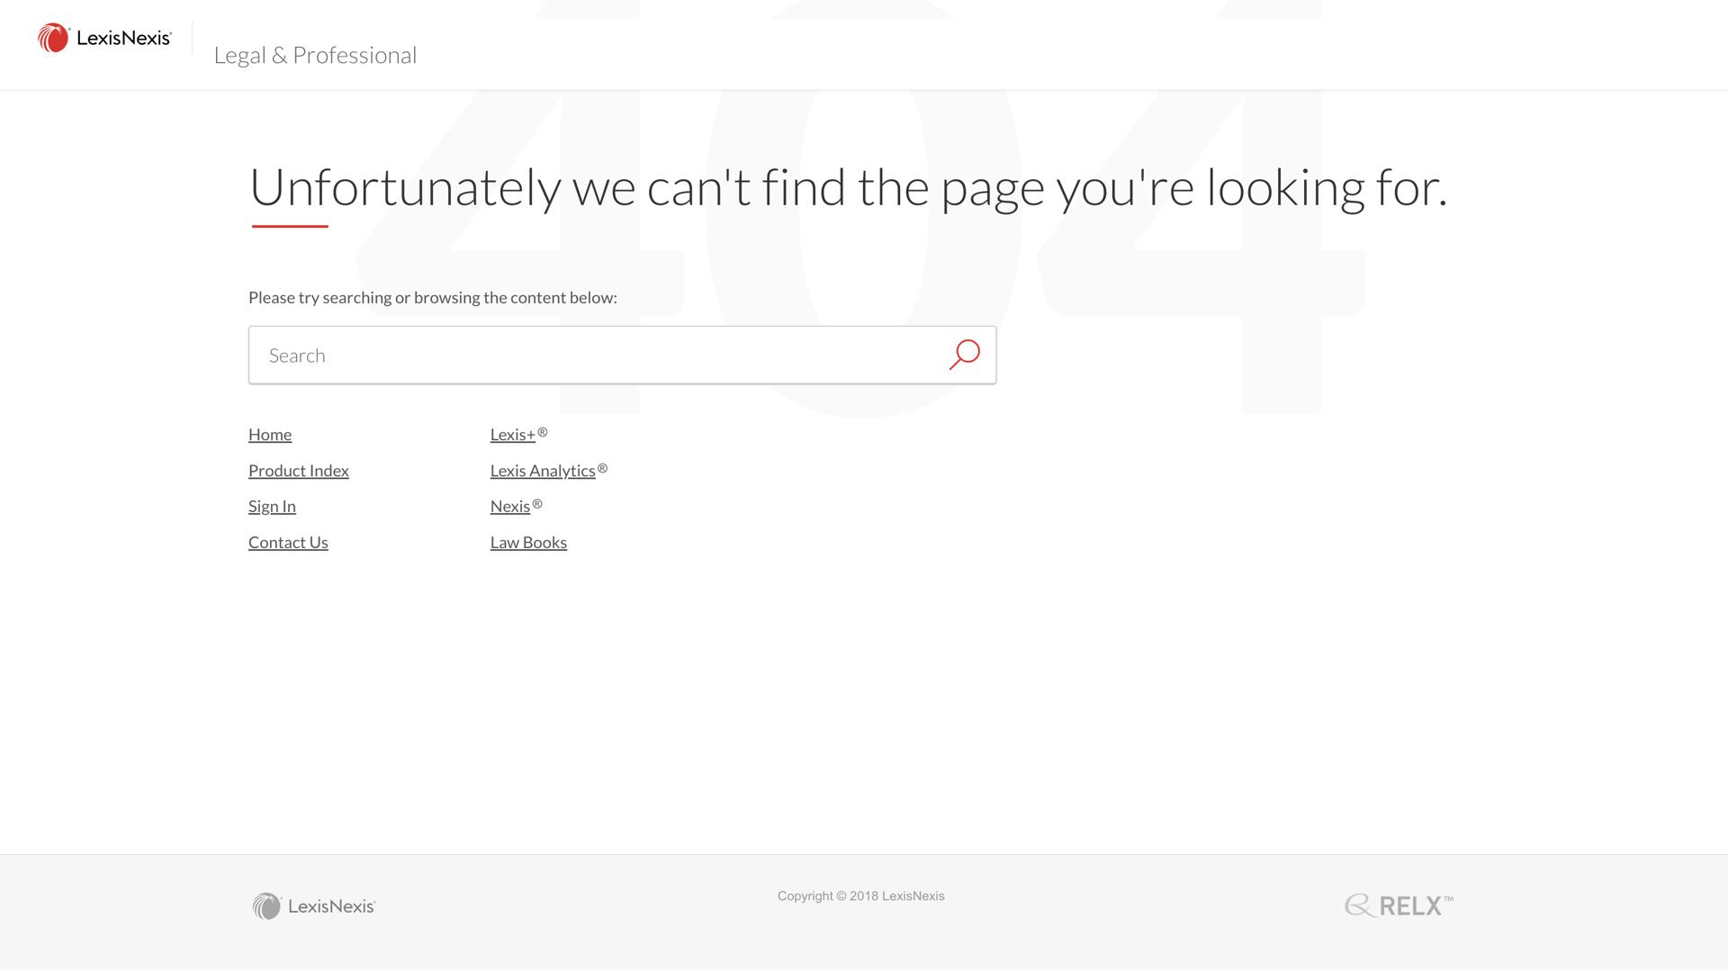Click the copyright notice text
Viewport: 1728px width, 972px height.
click(860, 895)
